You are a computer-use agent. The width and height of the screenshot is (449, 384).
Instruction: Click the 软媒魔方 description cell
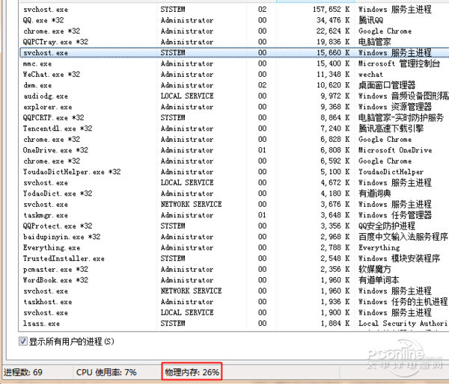[x=375, y=270]
